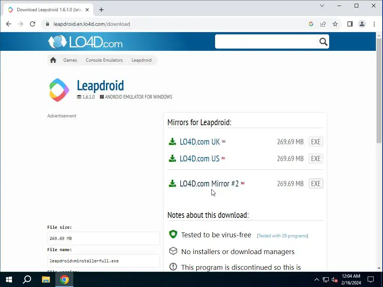
Task: Open File Explorer from taskbar
Action: coord(46,280)
